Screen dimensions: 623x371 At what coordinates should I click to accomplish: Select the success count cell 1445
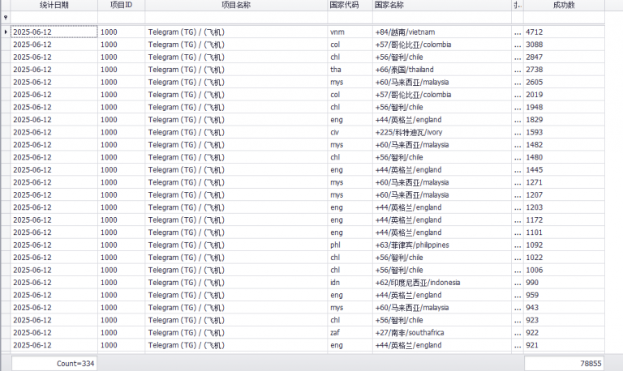(x=564, y=170)
